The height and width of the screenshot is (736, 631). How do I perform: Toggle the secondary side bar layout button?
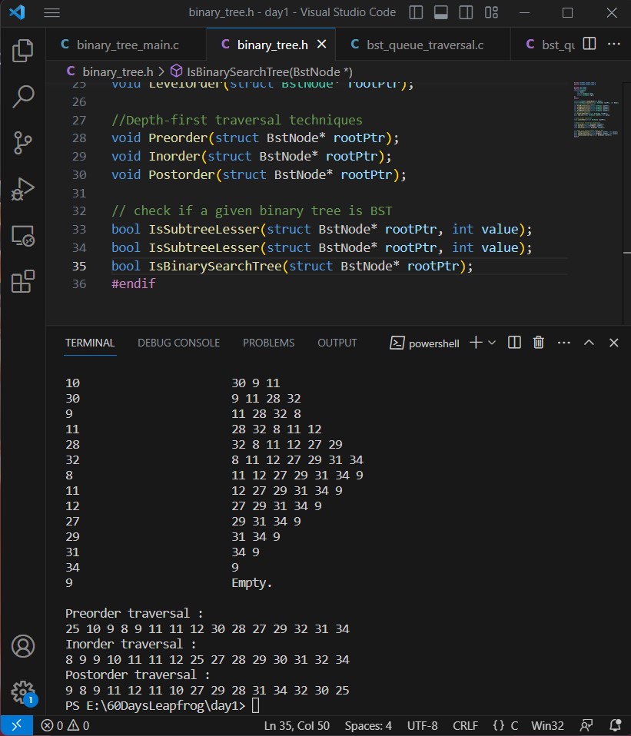click(466, 12)
